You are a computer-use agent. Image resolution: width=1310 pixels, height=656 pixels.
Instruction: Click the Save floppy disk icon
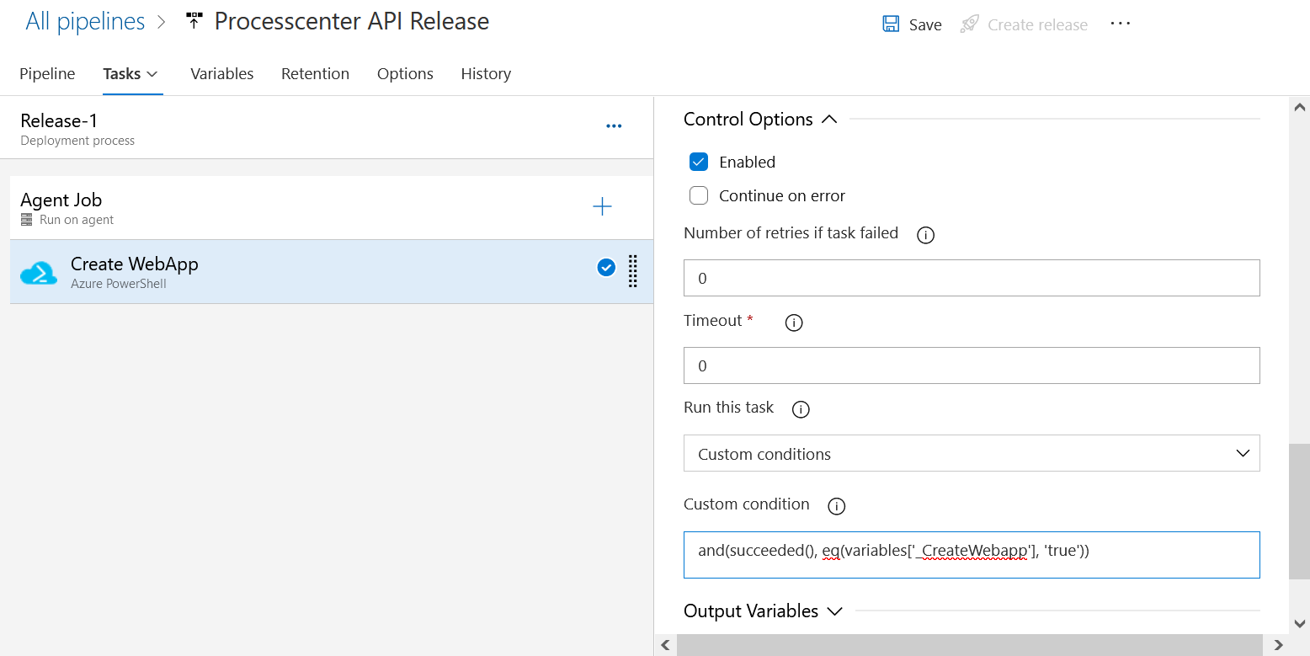(891, 24)
